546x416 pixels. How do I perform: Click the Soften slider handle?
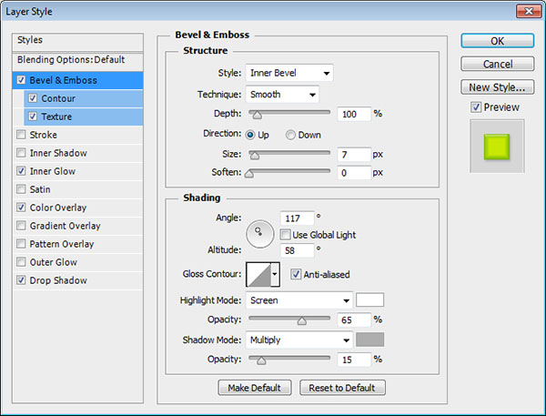coord(249,174)
